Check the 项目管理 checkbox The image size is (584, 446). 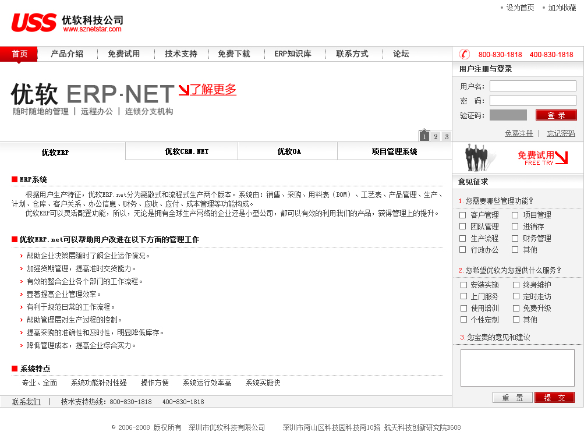coord(515,215)
